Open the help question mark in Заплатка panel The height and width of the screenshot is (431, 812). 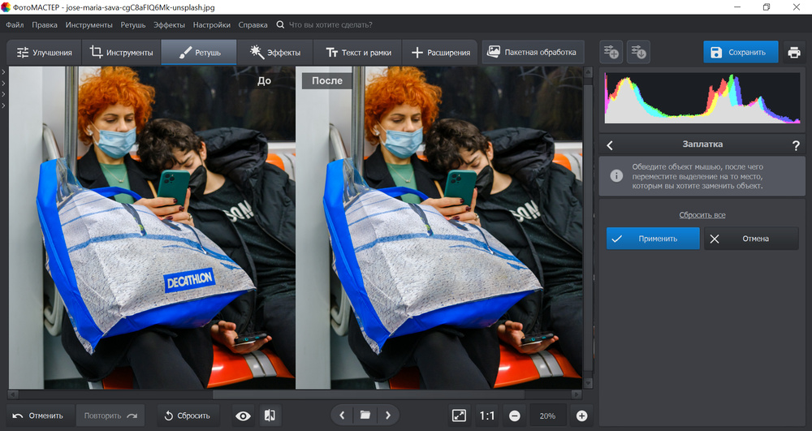796,145
